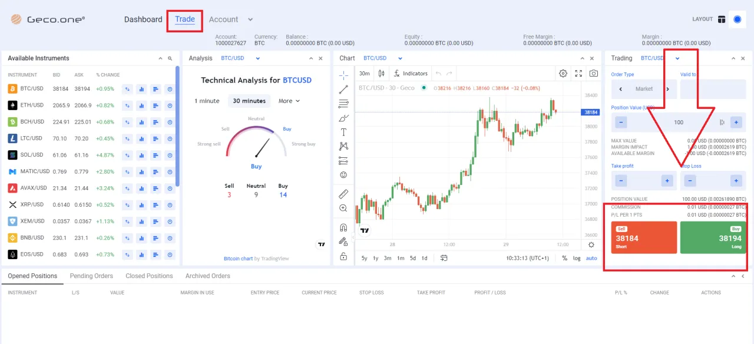Increase Position Value with the plus stepper

[x=736, y=122]
